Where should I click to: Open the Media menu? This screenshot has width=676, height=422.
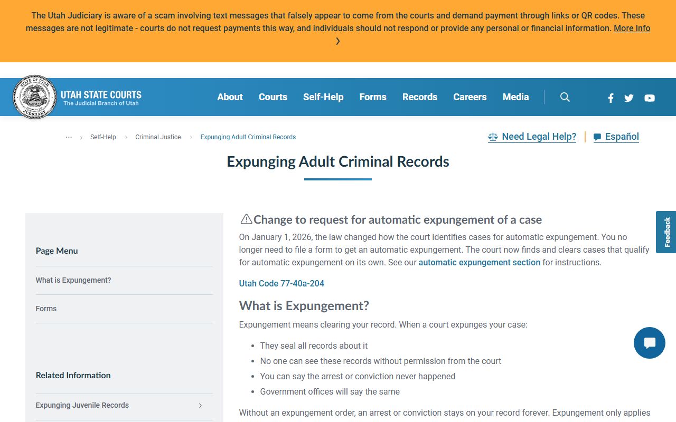[x=516, y=97]
